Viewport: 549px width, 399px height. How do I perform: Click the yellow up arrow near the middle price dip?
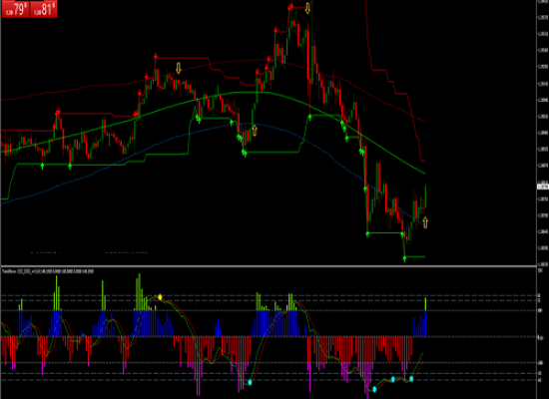[x=255, y=130]
